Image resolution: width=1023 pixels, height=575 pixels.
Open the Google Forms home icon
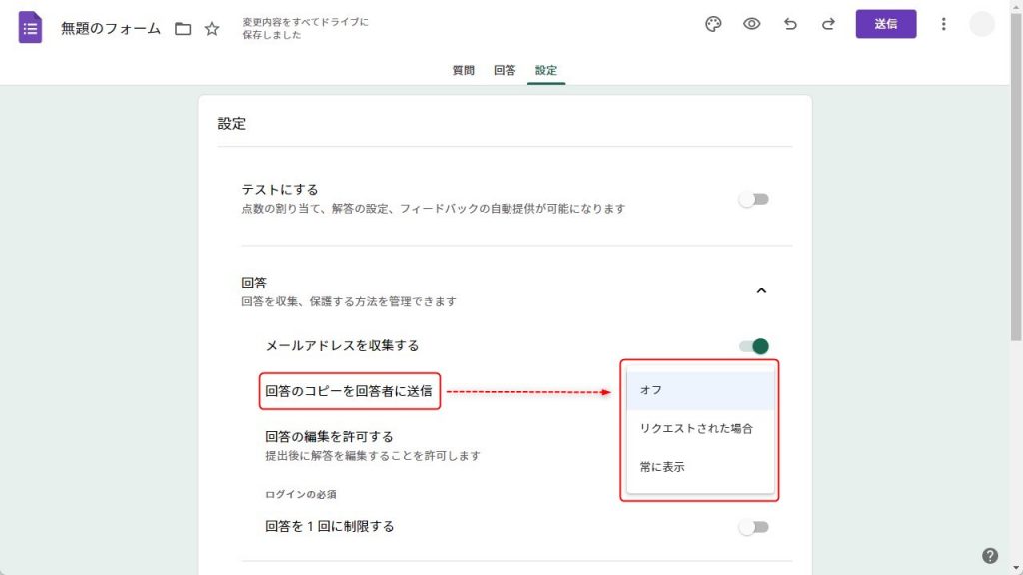pyautogui.click(x=30, y=28)
